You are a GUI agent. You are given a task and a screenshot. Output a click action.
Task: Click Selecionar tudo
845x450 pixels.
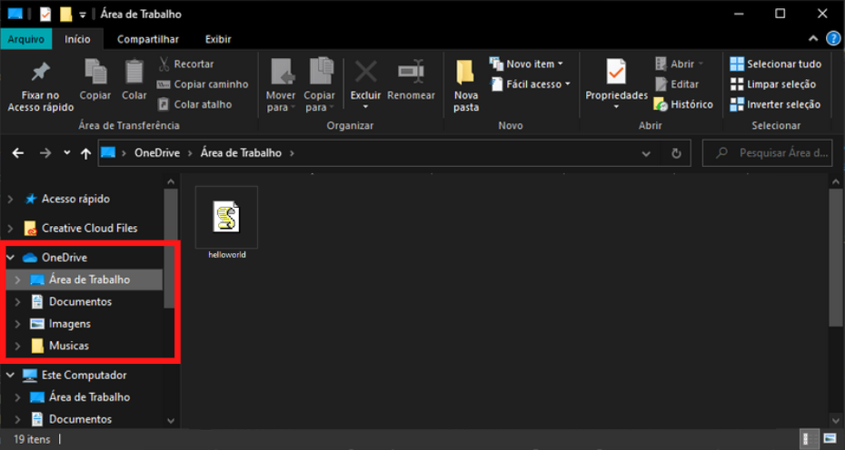tap(775, 64)
